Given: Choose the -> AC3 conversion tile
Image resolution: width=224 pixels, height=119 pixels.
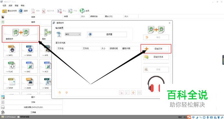Looking at the screenshot, I should [46, 66].
